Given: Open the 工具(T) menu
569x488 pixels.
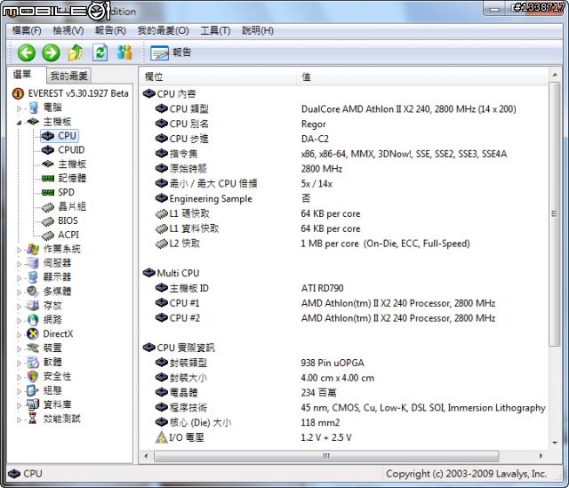Looking at the screenshot, I should (215, 30).
